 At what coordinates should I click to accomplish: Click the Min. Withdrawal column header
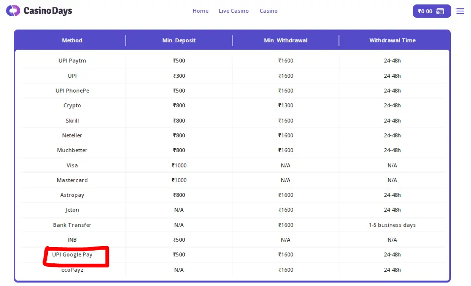[x=286, y=40]
